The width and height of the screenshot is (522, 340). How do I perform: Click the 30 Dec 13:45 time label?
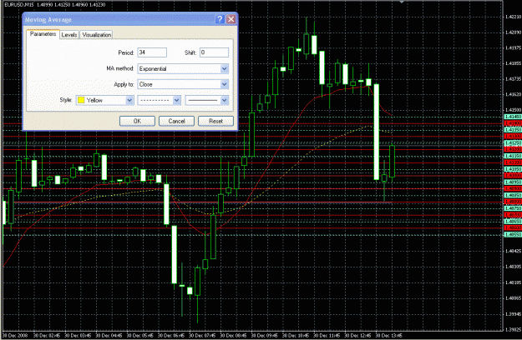coord(388,335)
